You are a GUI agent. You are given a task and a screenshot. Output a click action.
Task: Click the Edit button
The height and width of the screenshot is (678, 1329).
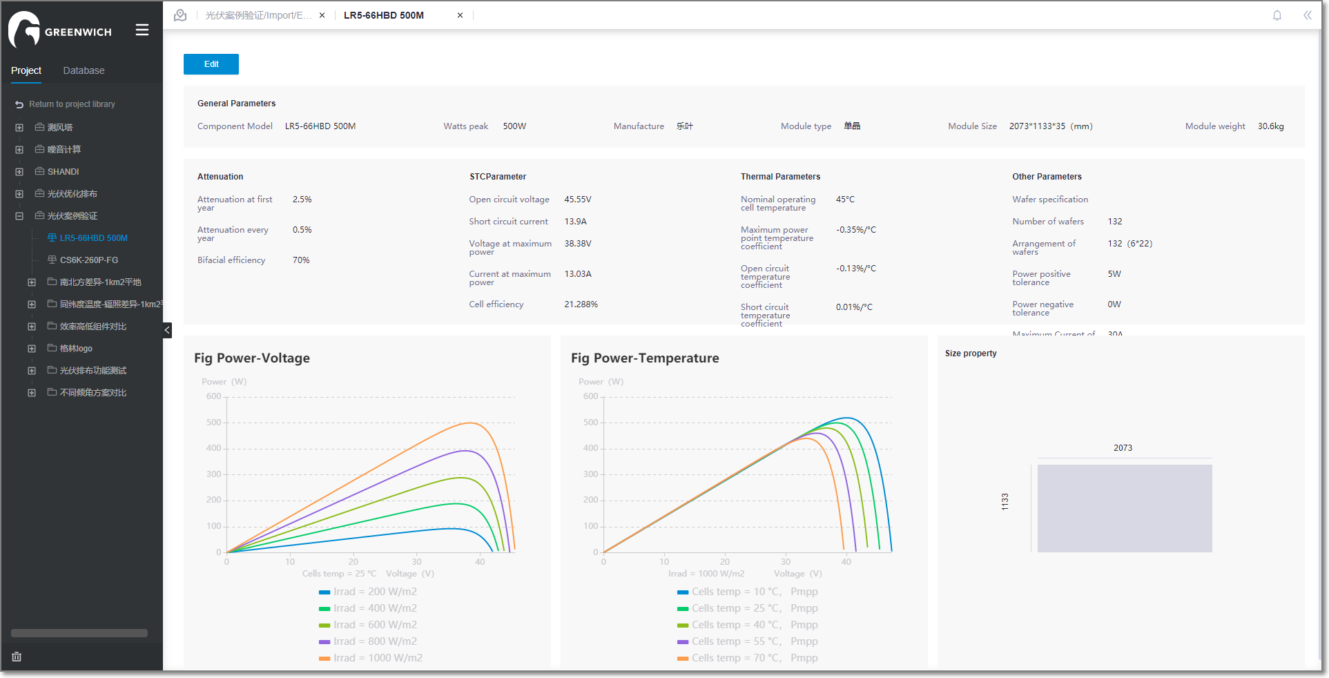(211, 64)
